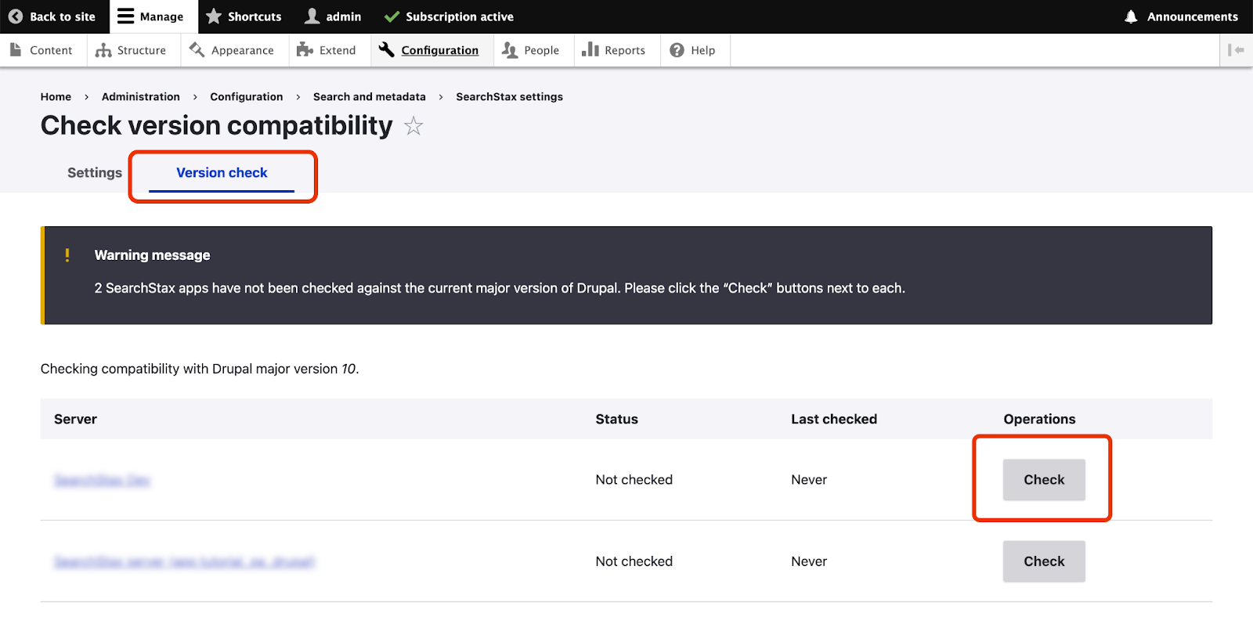The image size is (1253, 631).
Task: Select the Version check tab
Action: [222, 173]
